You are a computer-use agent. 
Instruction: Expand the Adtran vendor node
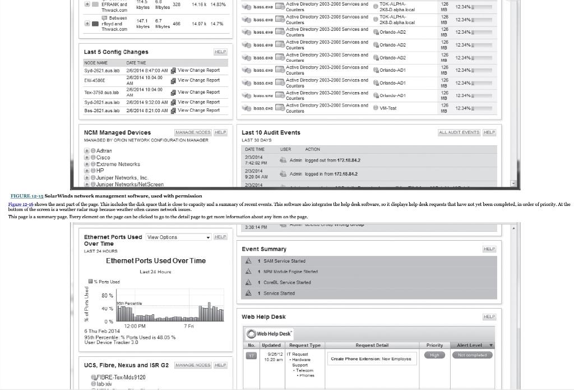pyautogui.click(x=87, y=150)
